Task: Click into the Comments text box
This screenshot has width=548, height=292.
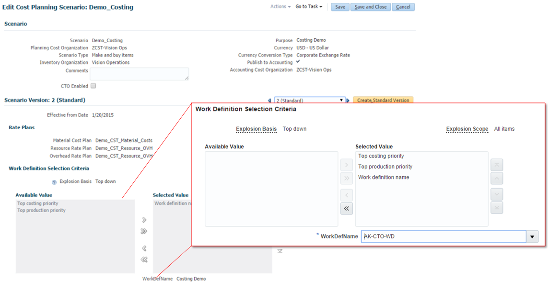Action: (x=139, y=74)
